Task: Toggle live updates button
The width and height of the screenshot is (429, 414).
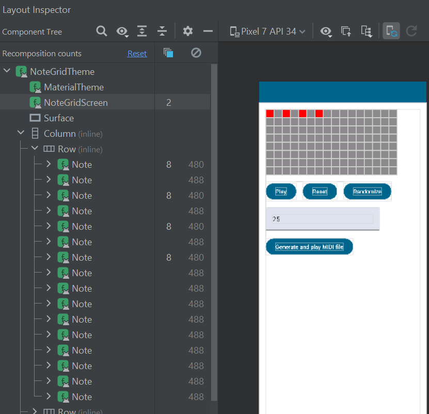Action: tap(391, 31)
